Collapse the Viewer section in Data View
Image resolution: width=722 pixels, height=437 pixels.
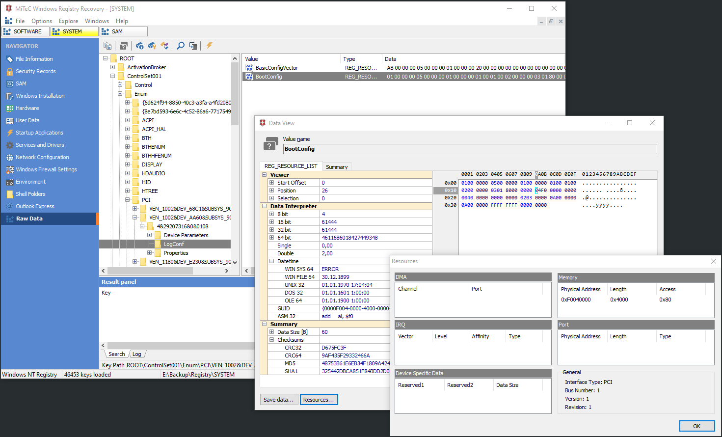point(265,175)
